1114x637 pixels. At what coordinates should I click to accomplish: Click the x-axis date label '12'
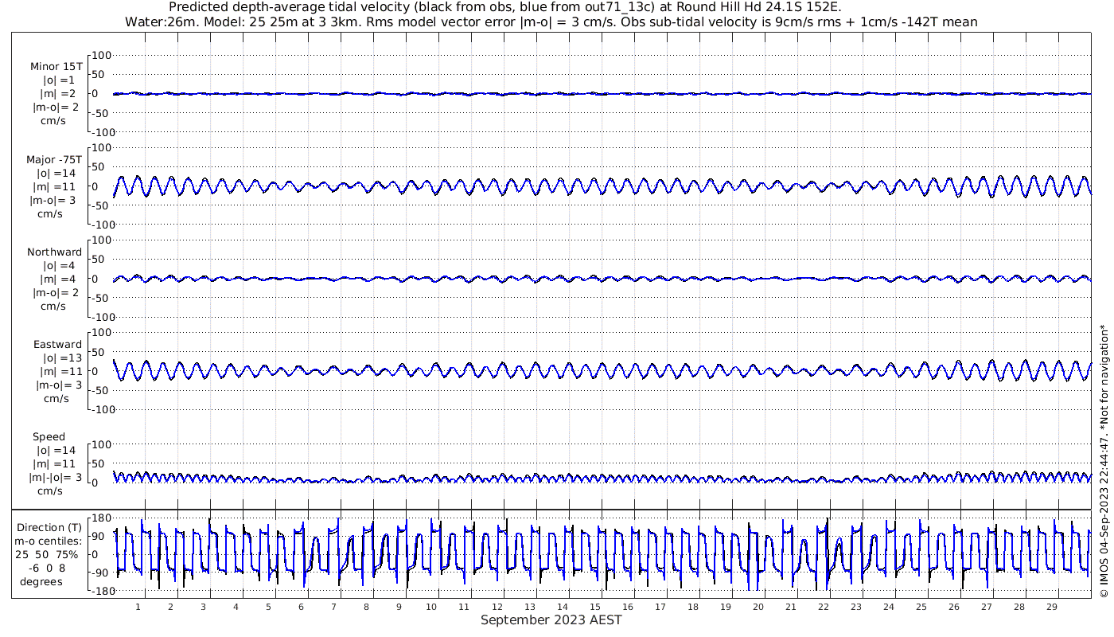pos(497,607)
